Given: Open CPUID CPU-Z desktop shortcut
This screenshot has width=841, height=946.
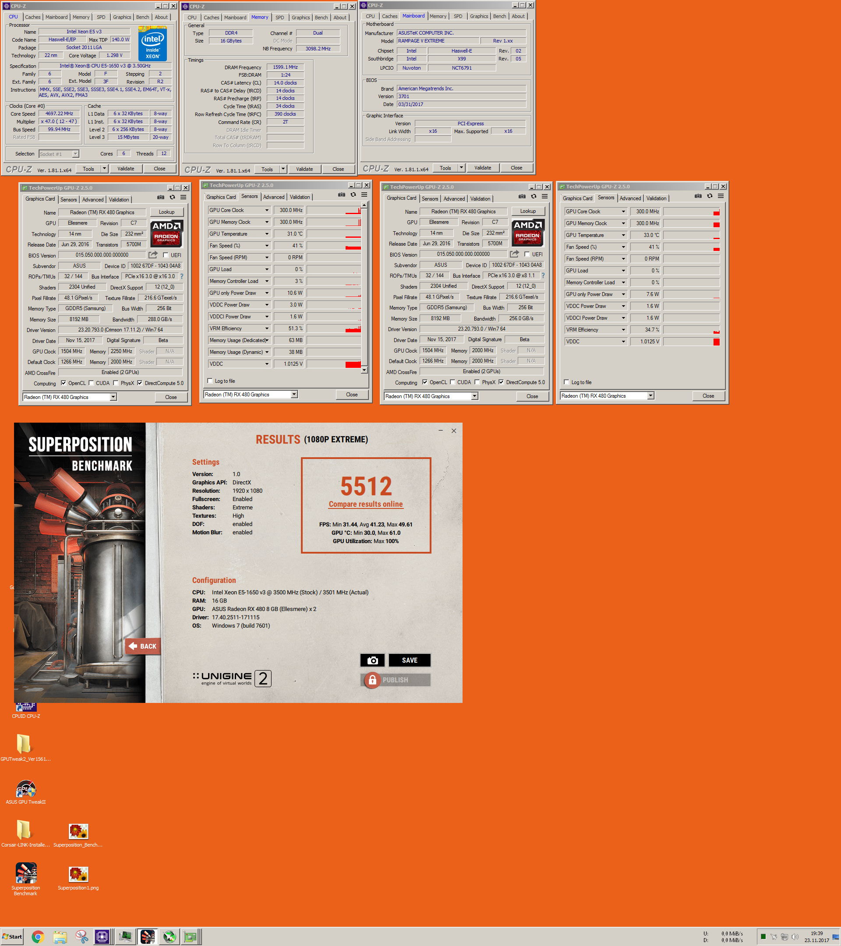Looking at the screenshot, I should [26, 709].
